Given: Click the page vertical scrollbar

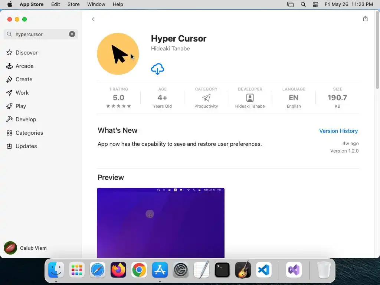Looking at the screenshot, I should [x=377, y=50].
